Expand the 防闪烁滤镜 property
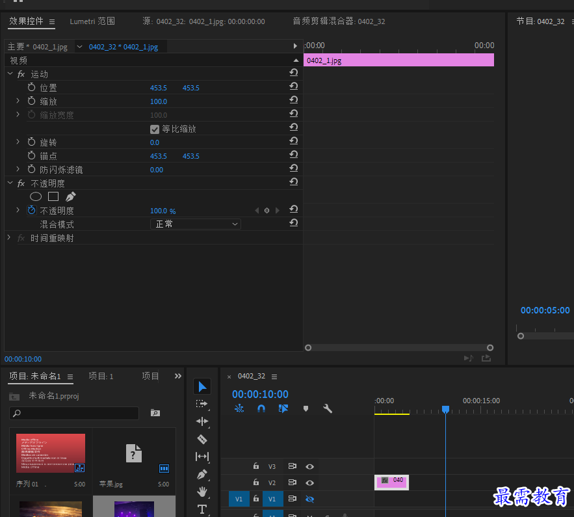The width and height of the screenshot is (574, 517). (x=18, y=169)
